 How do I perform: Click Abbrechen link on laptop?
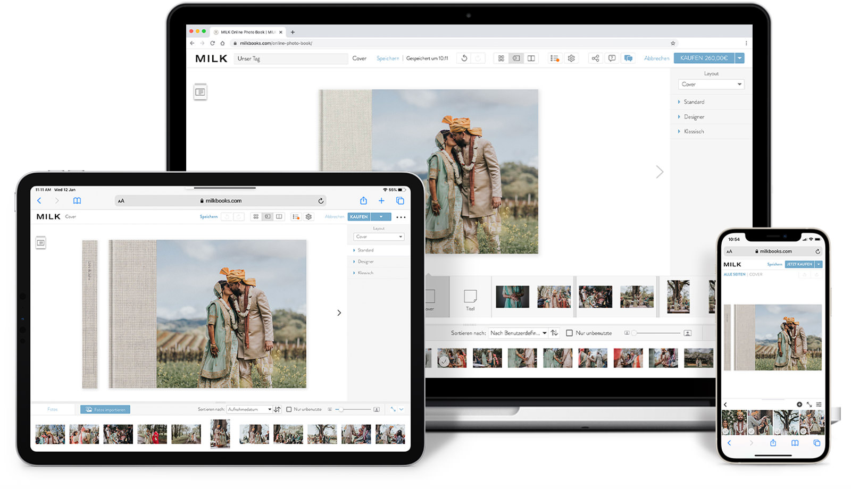pyautogui.click(x=657, y=58)
